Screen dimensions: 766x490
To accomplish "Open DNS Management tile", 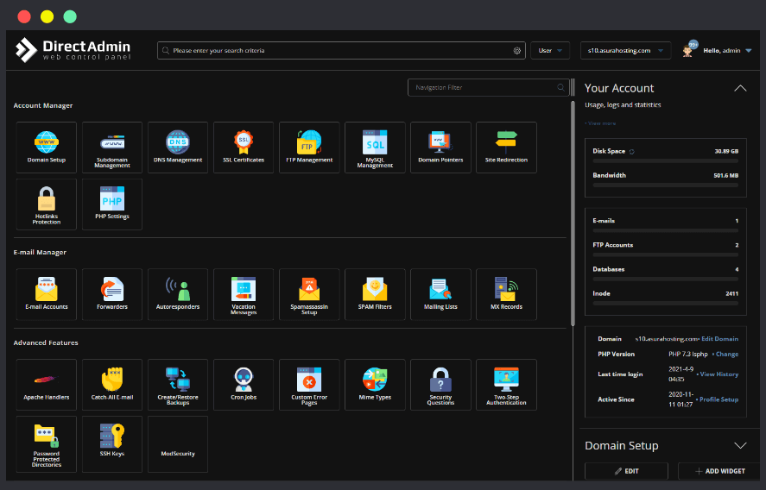I will tap(178, 147).
